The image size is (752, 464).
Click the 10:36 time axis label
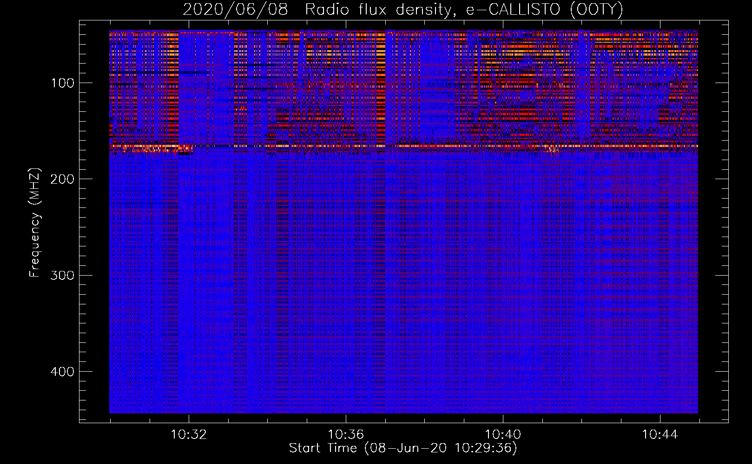(x=345, y=435)
